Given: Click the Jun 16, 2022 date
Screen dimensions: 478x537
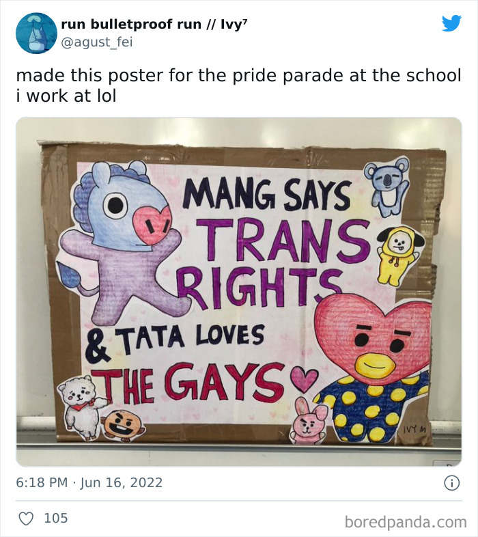Looking at the screenshot, I should pos(122,482).
